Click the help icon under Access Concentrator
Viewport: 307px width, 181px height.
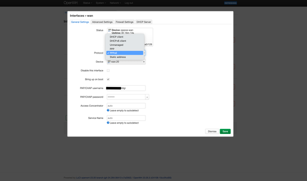pyautogui.click(x=108, y=110)
